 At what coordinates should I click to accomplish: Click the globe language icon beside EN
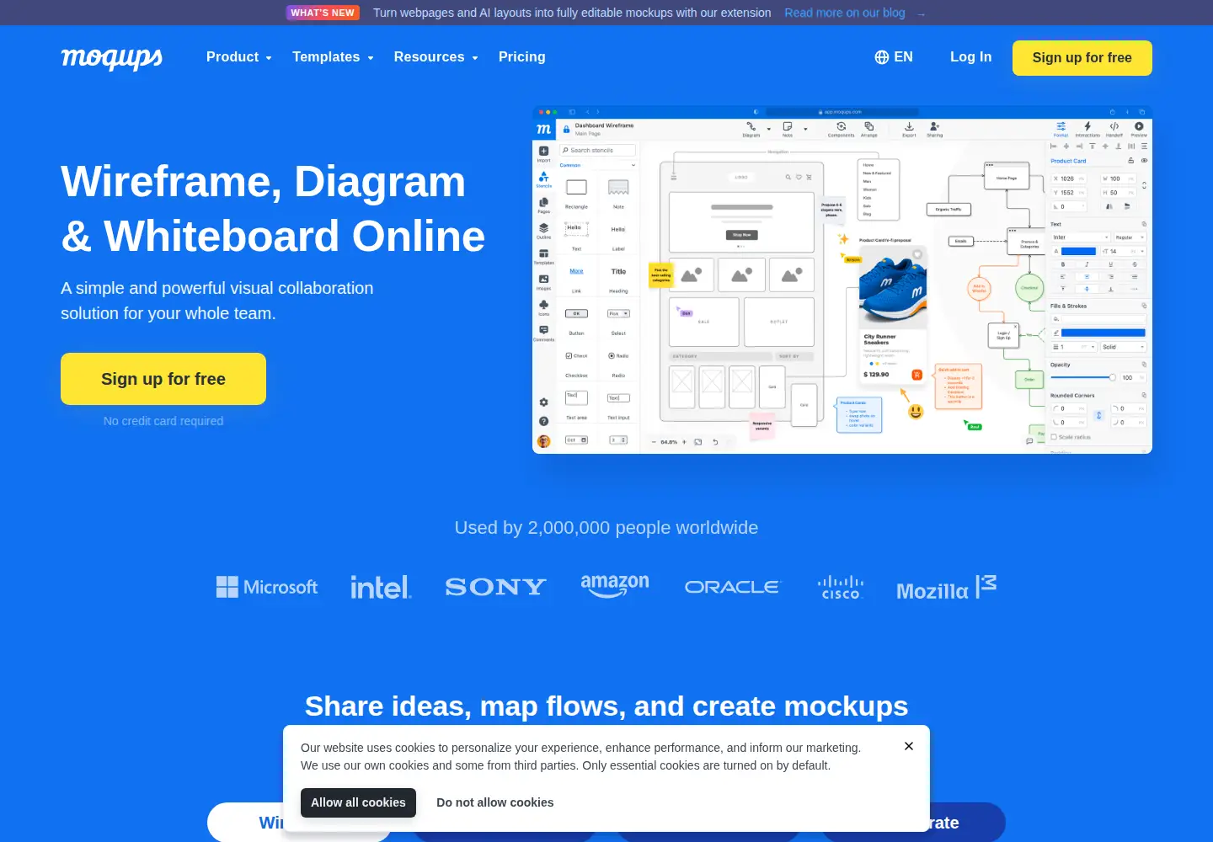(x=882, y=57)
